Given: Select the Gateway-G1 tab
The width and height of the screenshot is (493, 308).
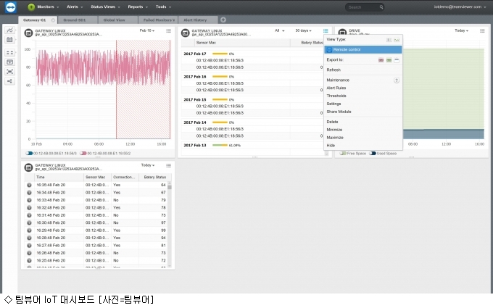Looking at the screenshot, I should pos(38,20).
